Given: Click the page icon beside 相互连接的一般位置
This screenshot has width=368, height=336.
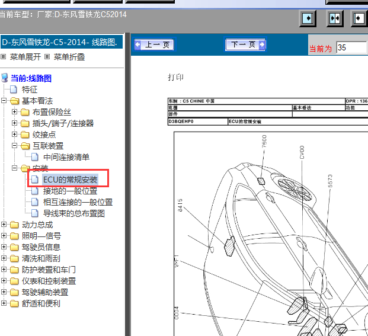Looking at the screenshot, I should [x=35, y=202].
